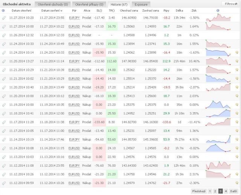Click the paperclip icon on the 11.12.2014 09:59 row

coord(4,183)
